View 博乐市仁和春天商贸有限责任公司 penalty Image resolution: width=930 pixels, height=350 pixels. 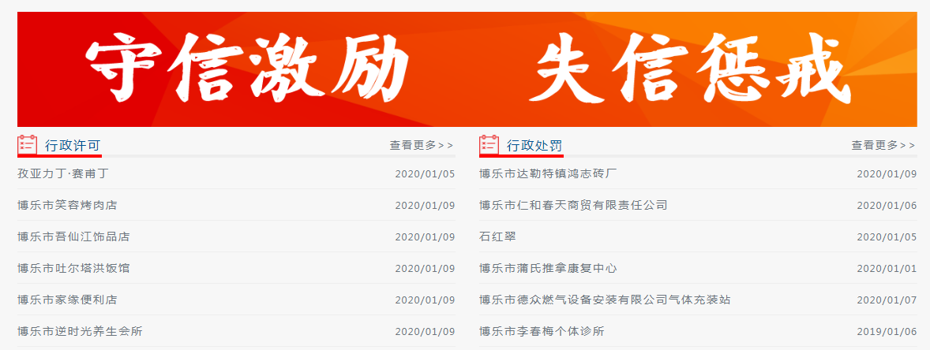click(x=573, y=205)
